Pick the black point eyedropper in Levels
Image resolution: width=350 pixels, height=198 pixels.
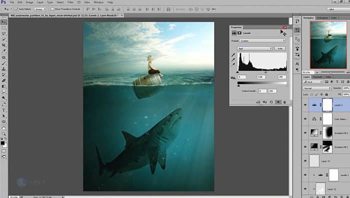(x=233, y=55)
